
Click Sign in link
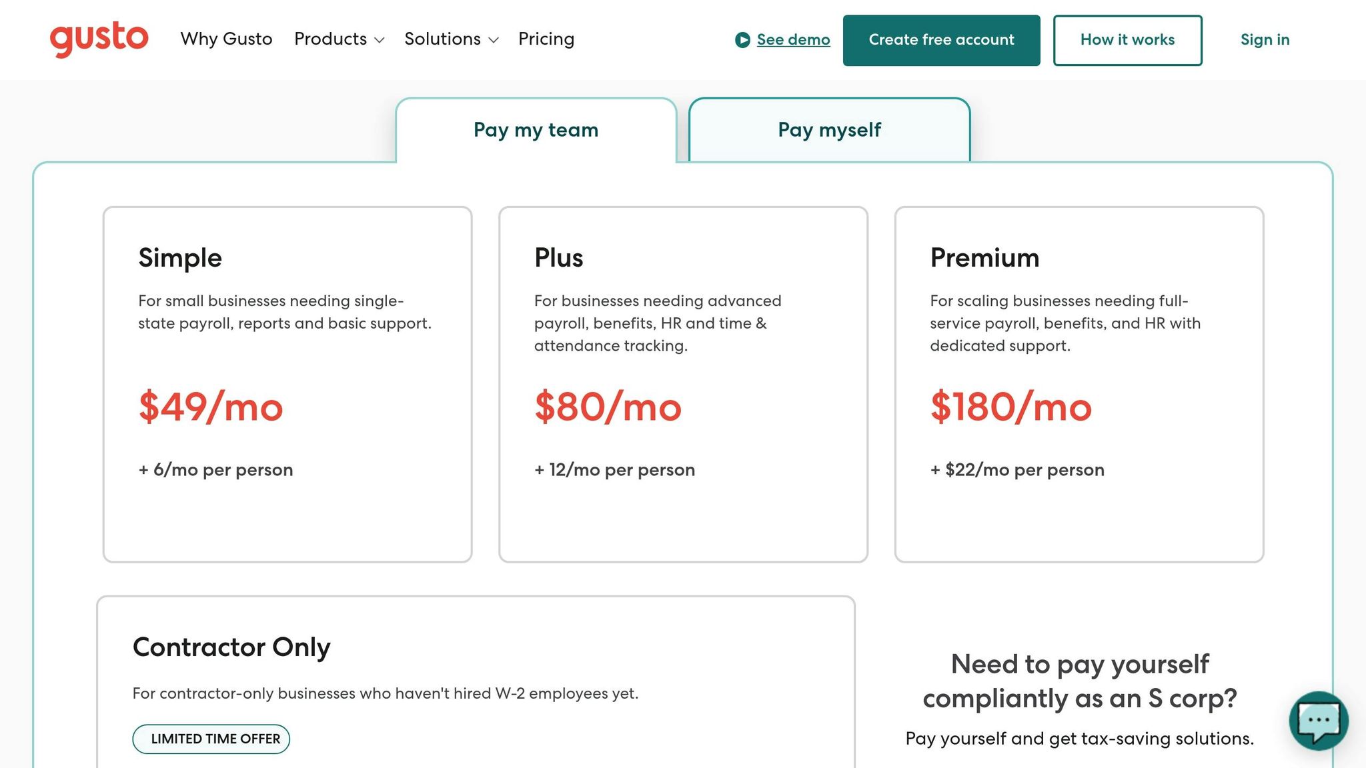(x=1265, y=40)
